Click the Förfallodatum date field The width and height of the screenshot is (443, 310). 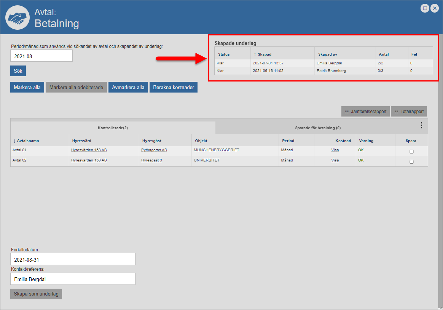pos(73,260)
